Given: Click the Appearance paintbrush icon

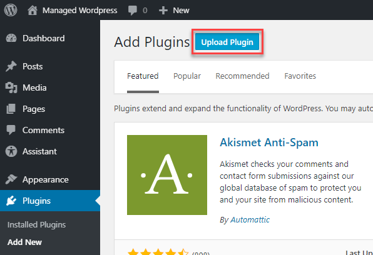Looking at the screenshot, I should [x=11, y=179].
